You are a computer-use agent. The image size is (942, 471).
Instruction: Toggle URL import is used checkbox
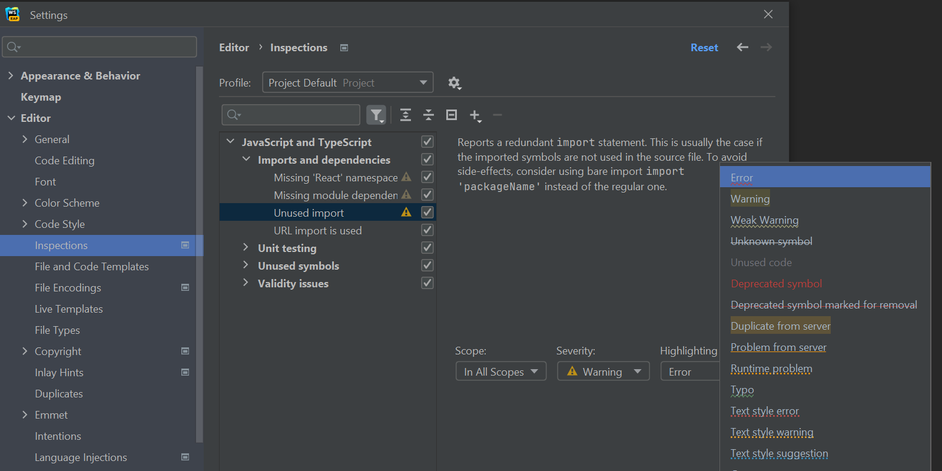coord(427,230)
